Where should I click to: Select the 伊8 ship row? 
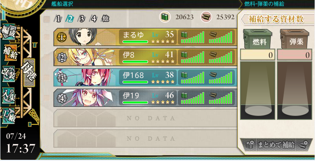pos(145,57)
